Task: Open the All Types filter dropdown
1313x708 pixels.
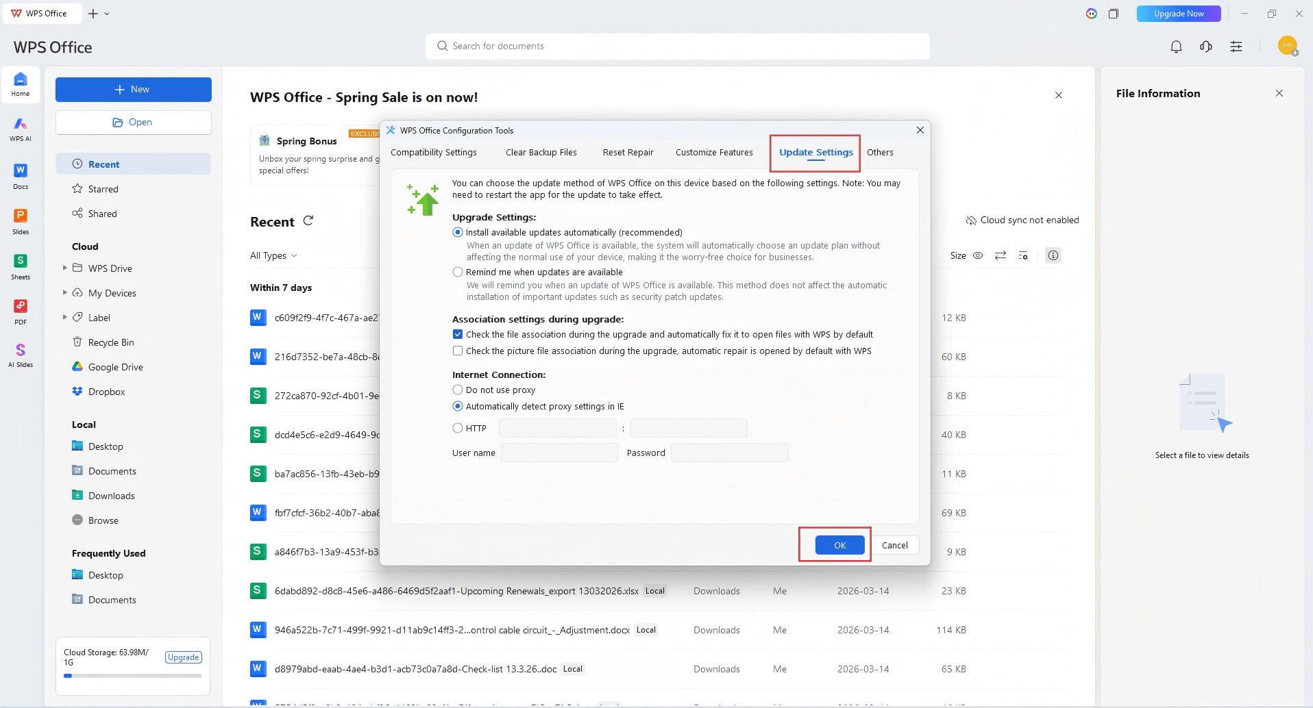Action: click(x=273, y=255)
